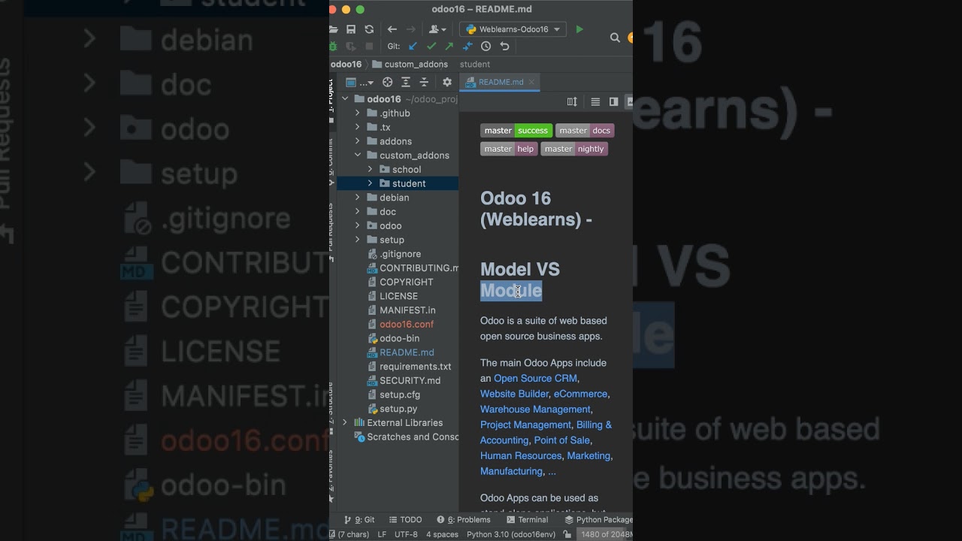
Task: Open the Open Source CRM link
Action: click(535, 379)
